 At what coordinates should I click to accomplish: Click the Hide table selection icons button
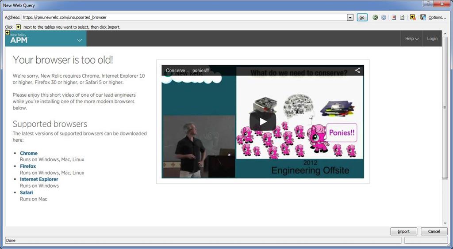413,18
